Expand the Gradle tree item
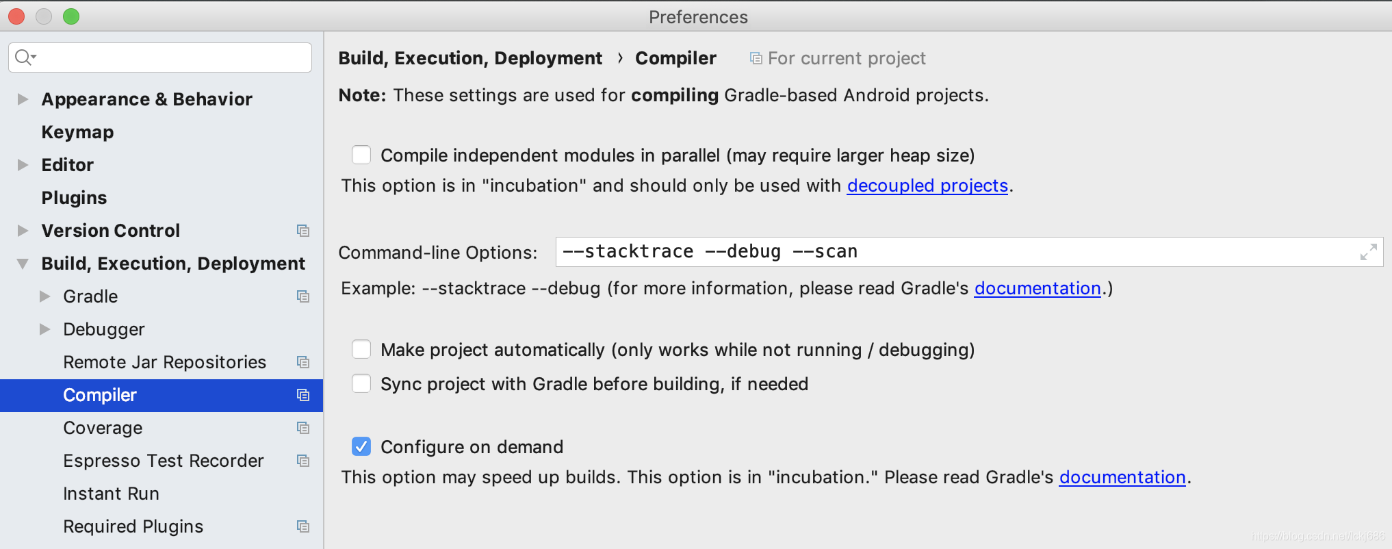The image size is (1392, 549). 45,296
